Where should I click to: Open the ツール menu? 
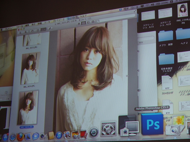pyautogui.click(x=47, y=22)
